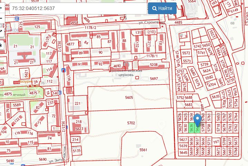The width and height of the screenshot is (248, 166).
Task: Select the rounded parcel 5561
Action: [x=143, y=150]
